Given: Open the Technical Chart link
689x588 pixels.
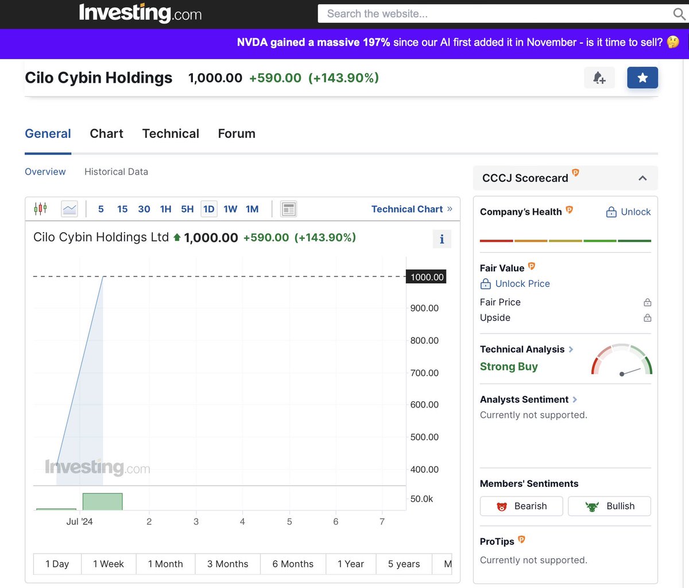Looking at the screenshot, I should [412, 209].
